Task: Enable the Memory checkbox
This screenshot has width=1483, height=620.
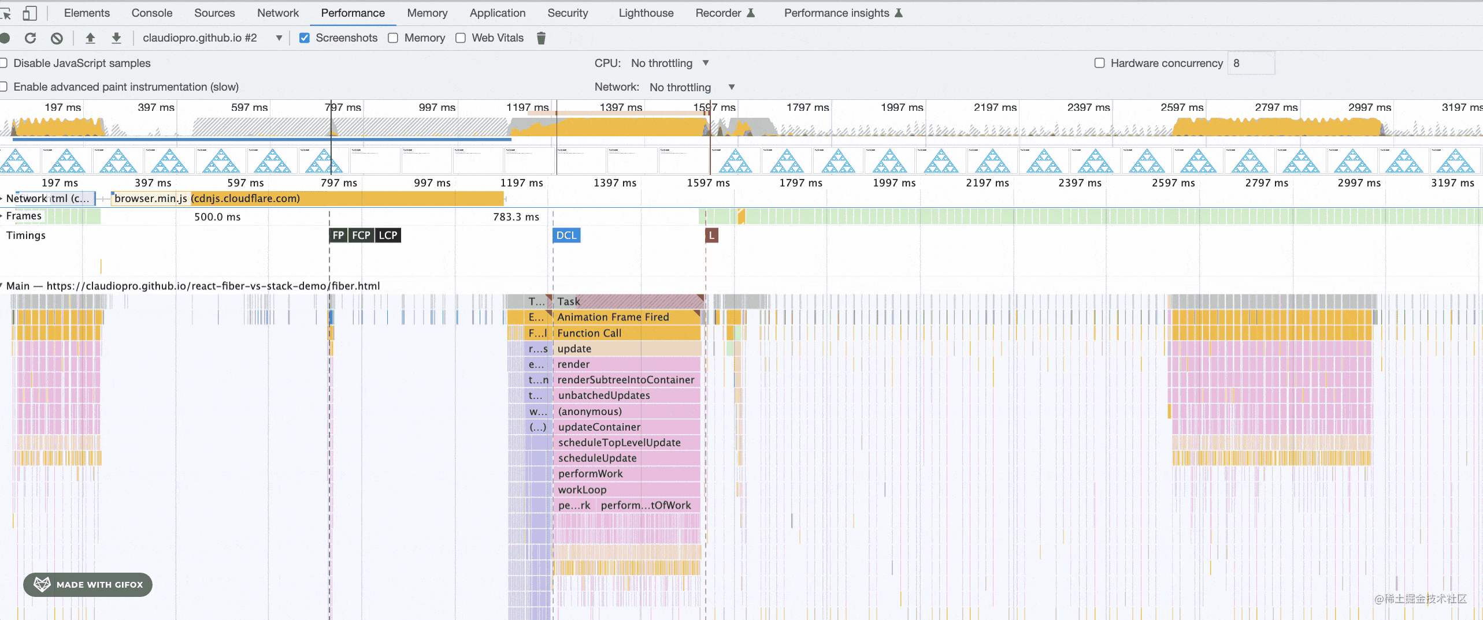Action: (393, 38)
